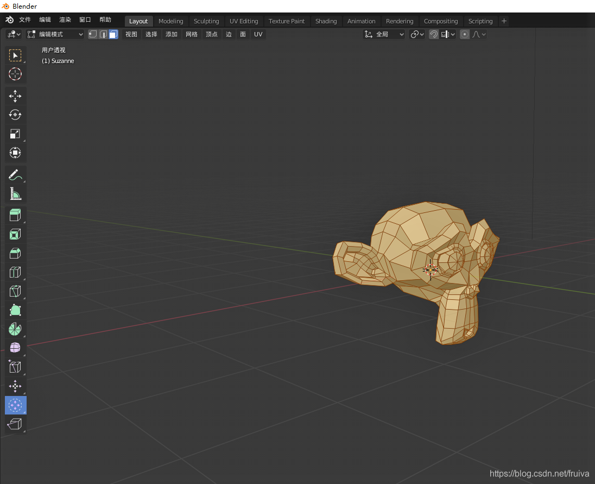
Task: Switch to the Scripting tab
Action: click(480, 21)
